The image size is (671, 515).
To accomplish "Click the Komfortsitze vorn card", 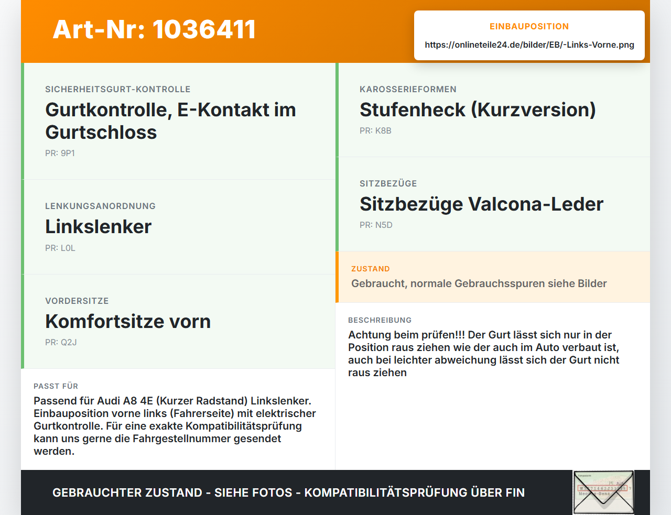I will [178, 322].
